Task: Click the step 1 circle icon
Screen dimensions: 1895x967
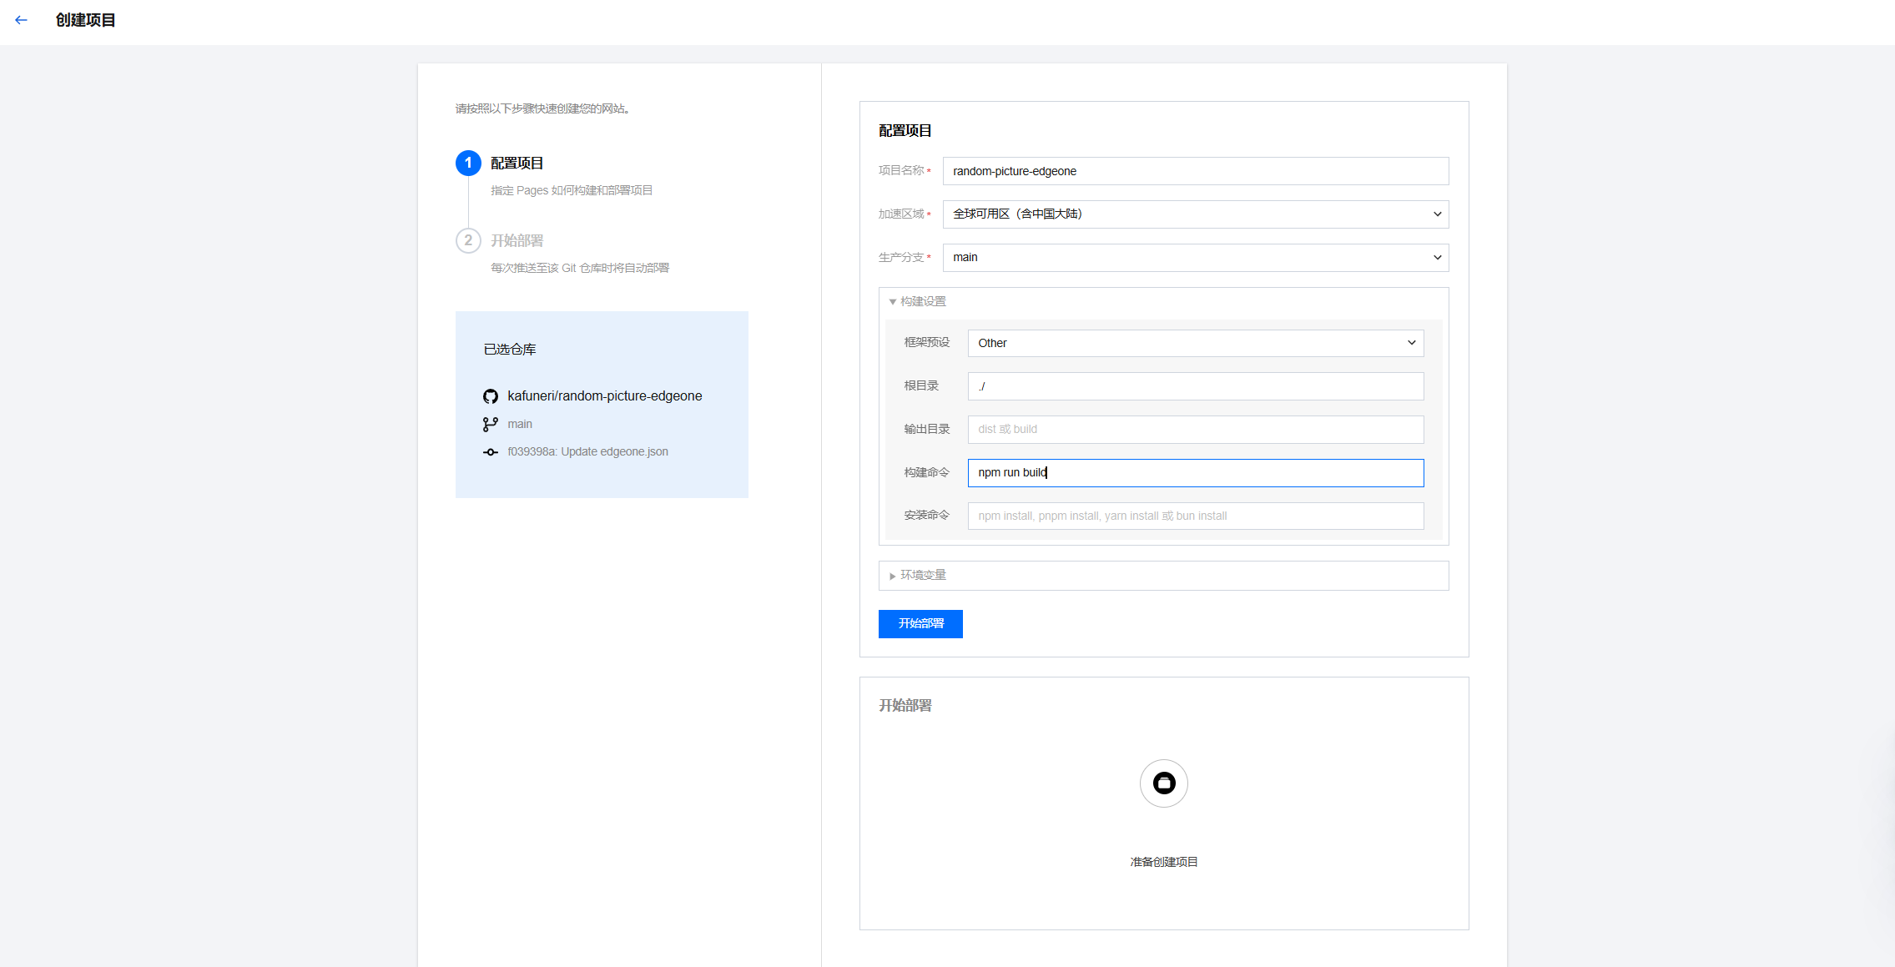Action: point(468,163)
